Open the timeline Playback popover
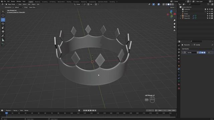Viewport: 214px width, 120px height. (x=9, y=110)
